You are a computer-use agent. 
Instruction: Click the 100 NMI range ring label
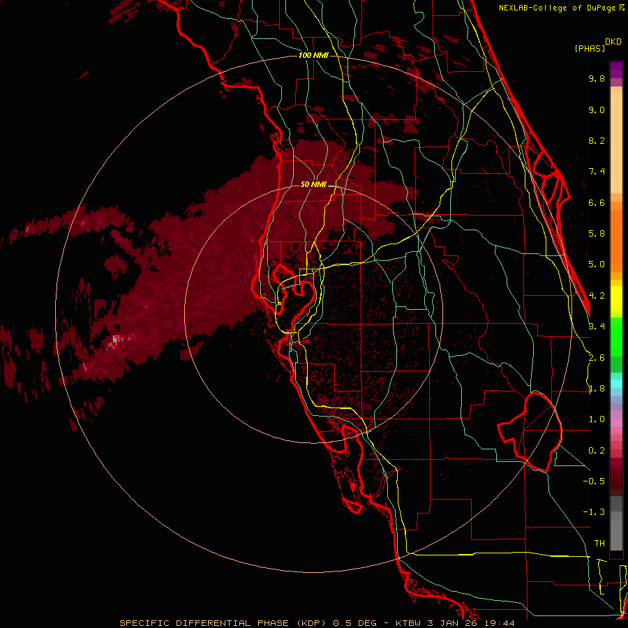[x=313, y=55]
